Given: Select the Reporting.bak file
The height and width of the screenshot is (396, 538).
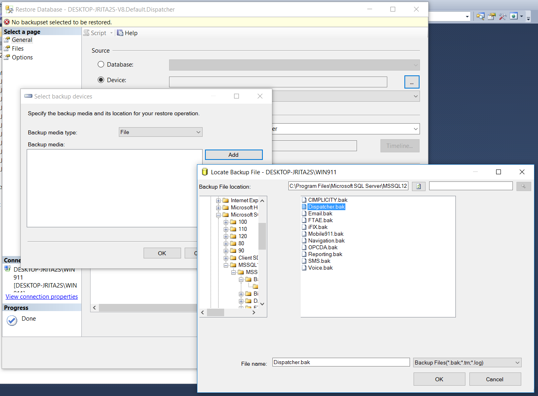Looking at the screenshot, I should coord(325,254).
